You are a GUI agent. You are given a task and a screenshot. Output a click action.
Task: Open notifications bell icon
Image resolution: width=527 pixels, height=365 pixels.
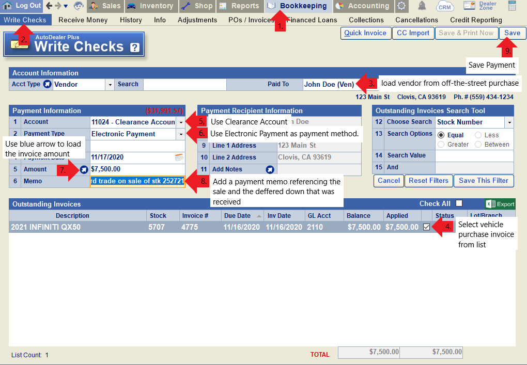pyautogui.click(x=422, y=6)
